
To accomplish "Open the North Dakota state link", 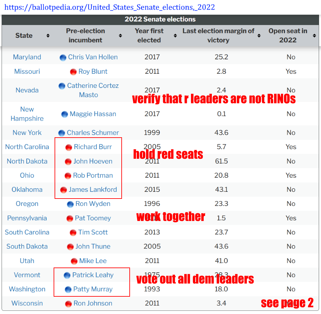I will click(x=27, y=161).
